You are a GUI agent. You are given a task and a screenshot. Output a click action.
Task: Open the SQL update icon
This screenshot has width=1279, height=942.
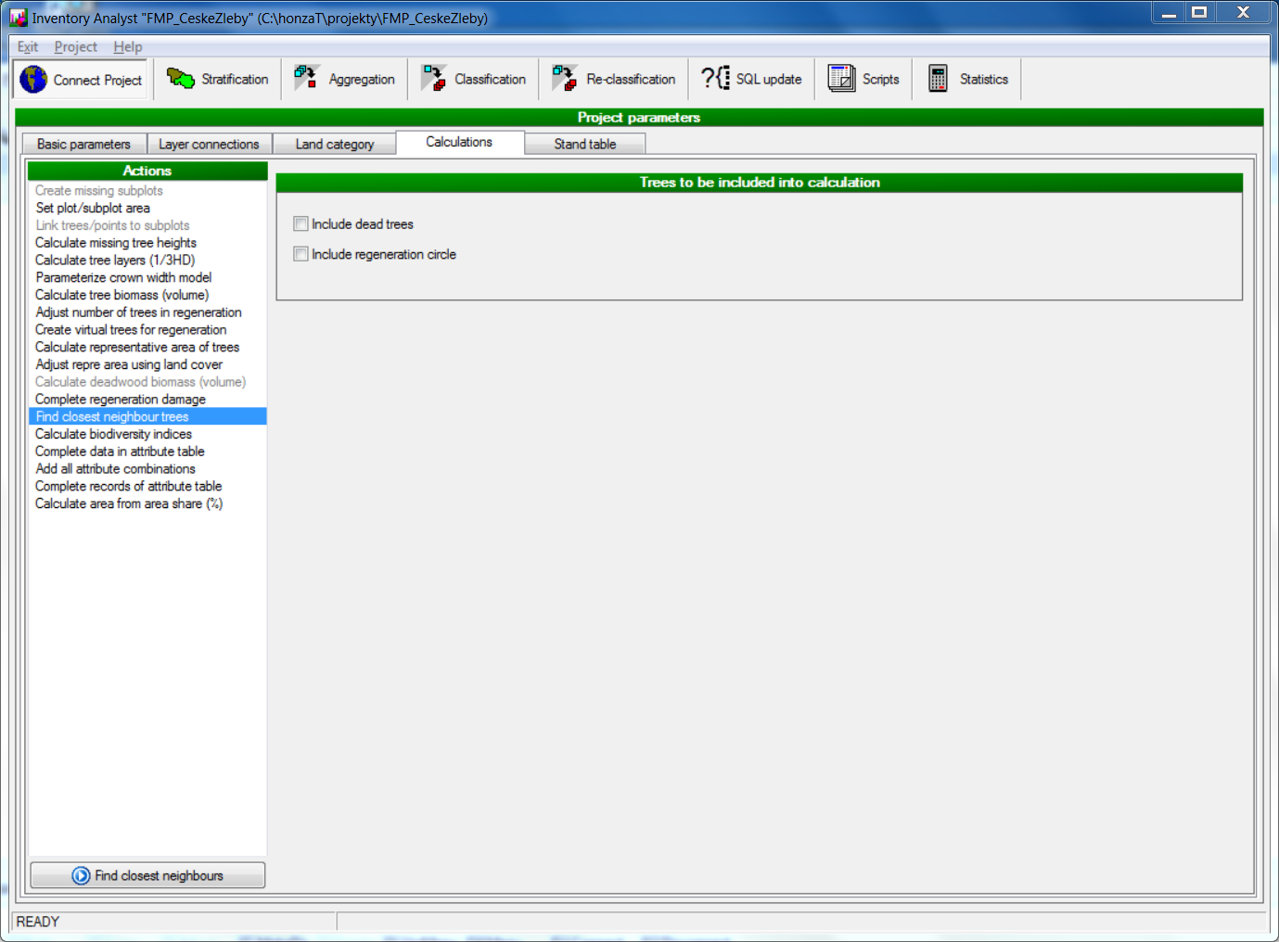point(715,79)
